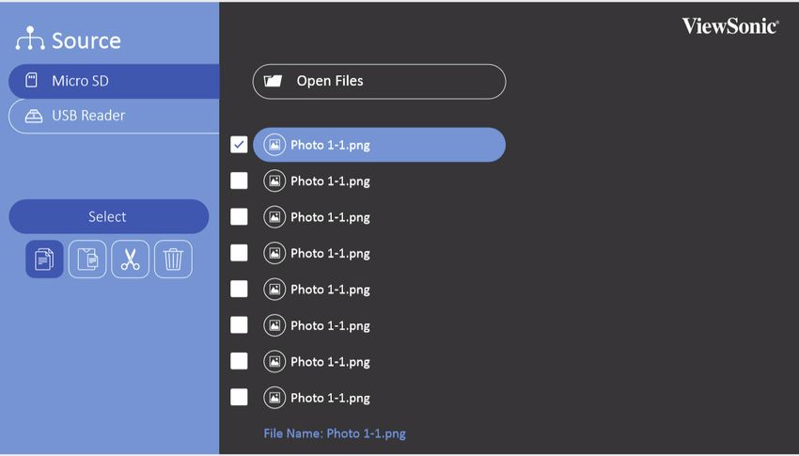Click the Source hierarchy icon

point(30,39)
